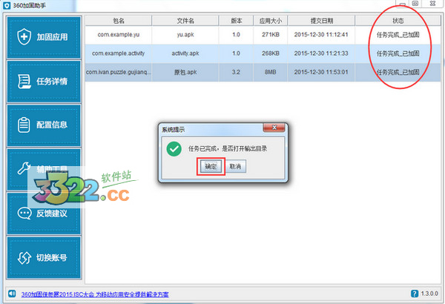Sort by the 文件名 column header
This screenshot has height=304, width=445.
(x=185, y=21)
